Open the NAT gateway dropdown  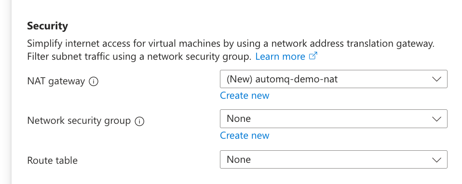[x=334, y=79]
